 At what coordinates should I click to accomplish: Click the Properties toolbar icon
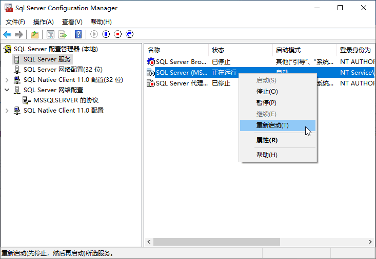click(x=50, y=34)
